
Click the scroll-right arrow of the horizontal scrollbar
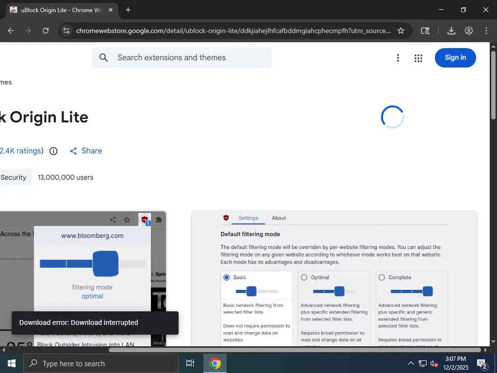click(485, 350)
